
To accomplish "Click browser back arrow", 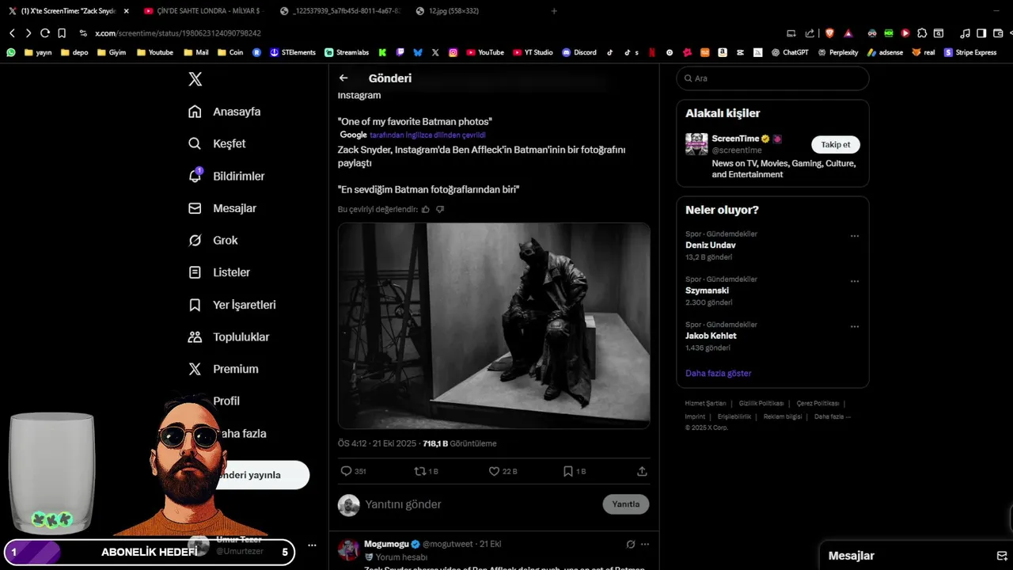I will point(12,33).
